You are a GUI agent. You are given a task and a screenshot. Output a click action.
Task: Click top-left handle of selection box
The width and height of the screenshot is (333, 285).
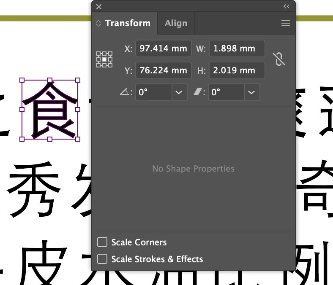click(x=22, y=80)
